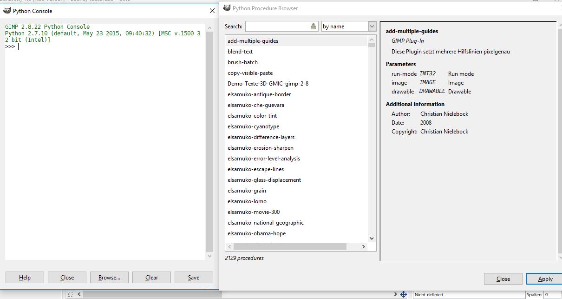Select the elsamuko-che-guevara procedure
The width and height of the screenshot is (562, 299).
pos(297,105)
